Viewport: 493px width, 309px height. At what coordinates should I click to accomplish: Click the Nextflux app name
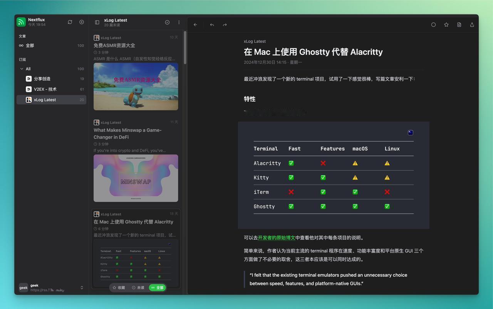37,20
